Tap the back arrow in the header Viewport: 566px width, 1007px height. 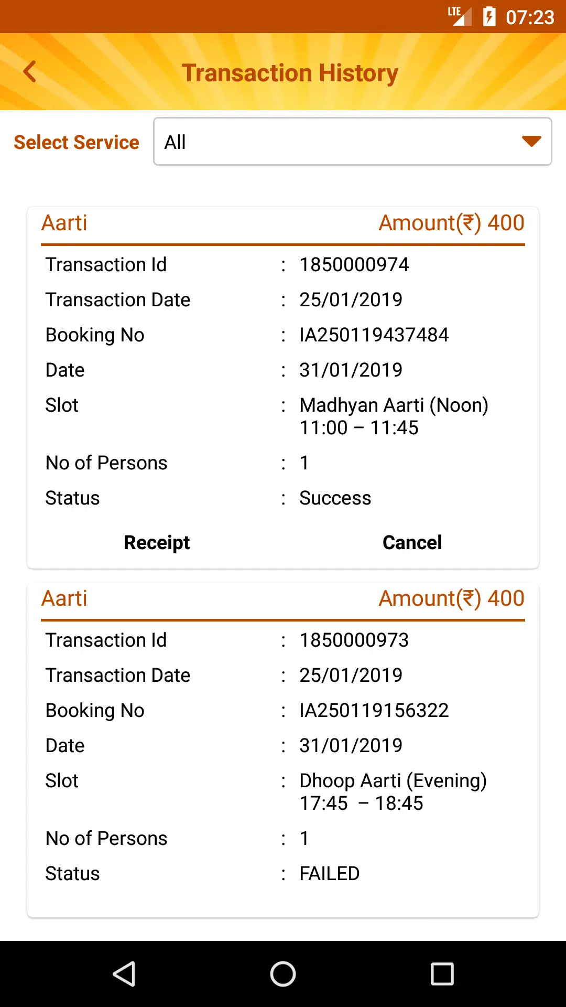click(x=30, y=72)
